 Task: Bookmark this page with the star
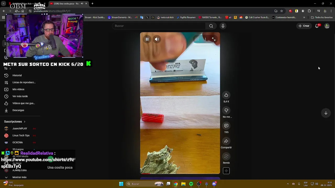282,11
